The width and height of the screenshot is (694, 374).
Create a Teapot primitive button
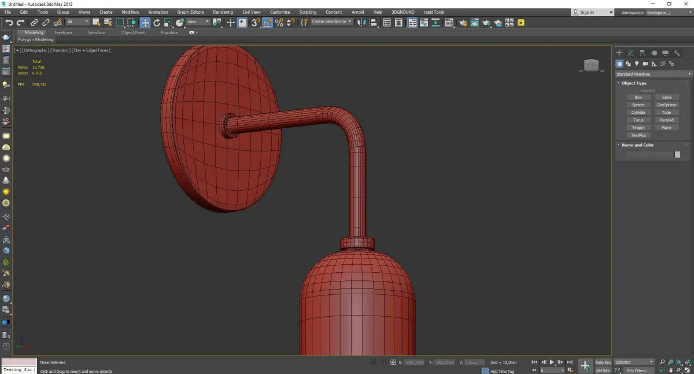click(638, 128)
